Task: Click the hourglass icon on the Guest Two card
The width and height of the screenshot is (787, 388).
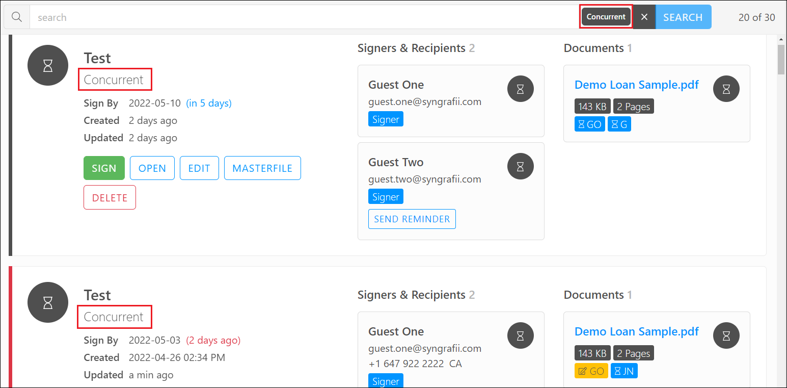Action: pos(520,166)
